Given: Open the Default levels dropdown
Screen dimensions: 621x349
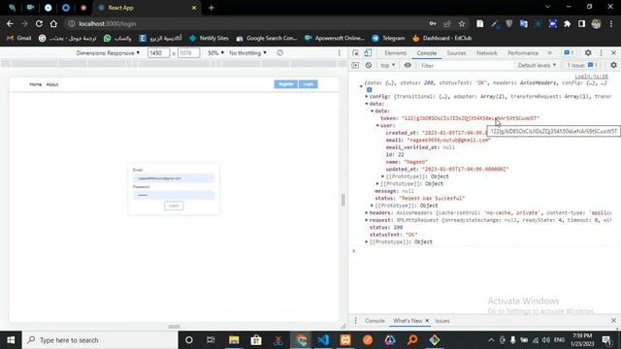Looking at the screenshot, I should click(537, 65).
